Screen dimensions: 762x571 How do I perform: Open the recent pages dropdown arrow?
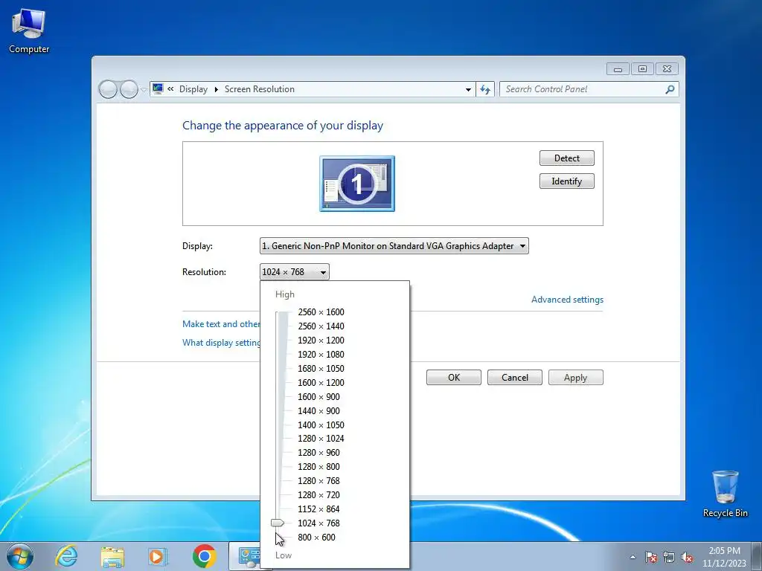click(144, 89)
